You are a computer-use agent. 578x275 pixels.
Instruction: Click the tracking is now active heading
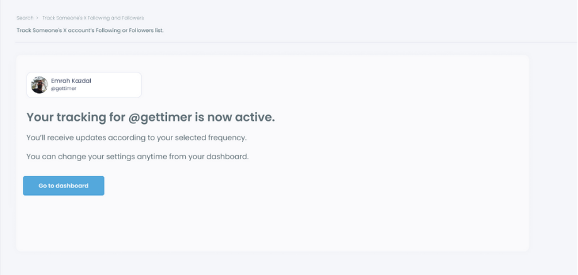[x=151, y=117]
